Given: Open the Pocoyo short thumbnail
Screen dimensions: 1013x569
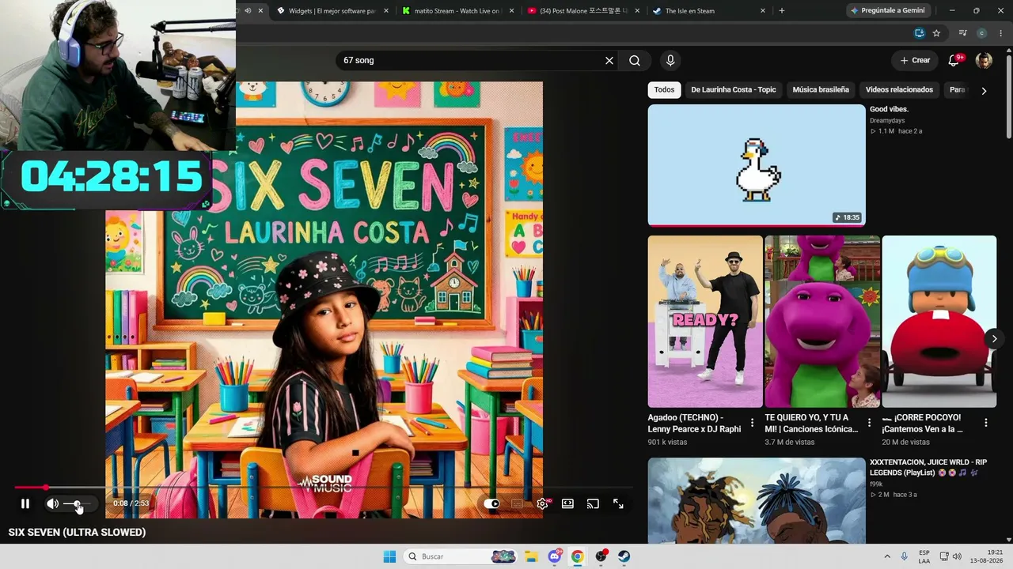Looking at the screenshot, I should pyautogui.click(x=939, y=322).
